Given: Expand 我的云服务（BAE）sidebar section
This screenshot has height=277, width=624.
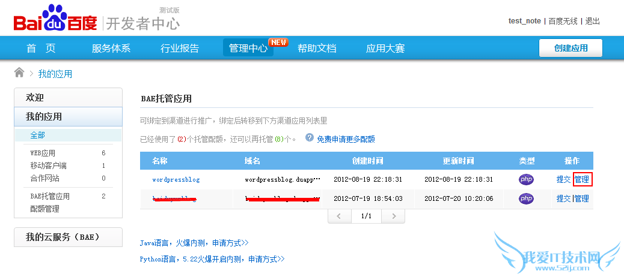Looking at the screenshot, I should point(62,237).
